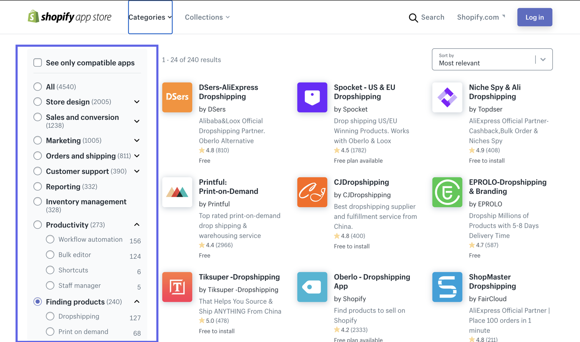
Task: Open the Spocket app icon
Action: coord(312,97)
